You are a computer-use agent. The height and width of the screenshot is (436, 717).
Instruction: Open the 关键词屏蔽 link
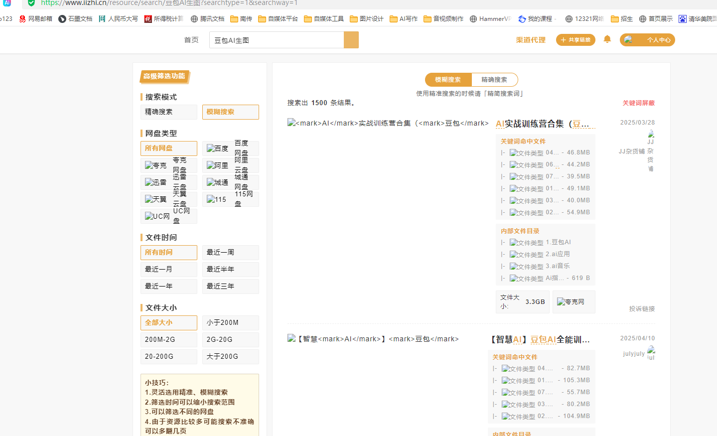pos(638,103)
